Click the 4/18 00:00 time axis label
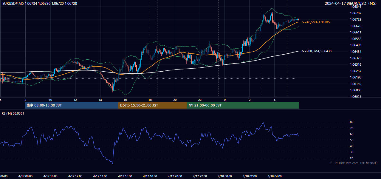Image resolution: width=381 pixels, height=179 pixels. point(225,176)
